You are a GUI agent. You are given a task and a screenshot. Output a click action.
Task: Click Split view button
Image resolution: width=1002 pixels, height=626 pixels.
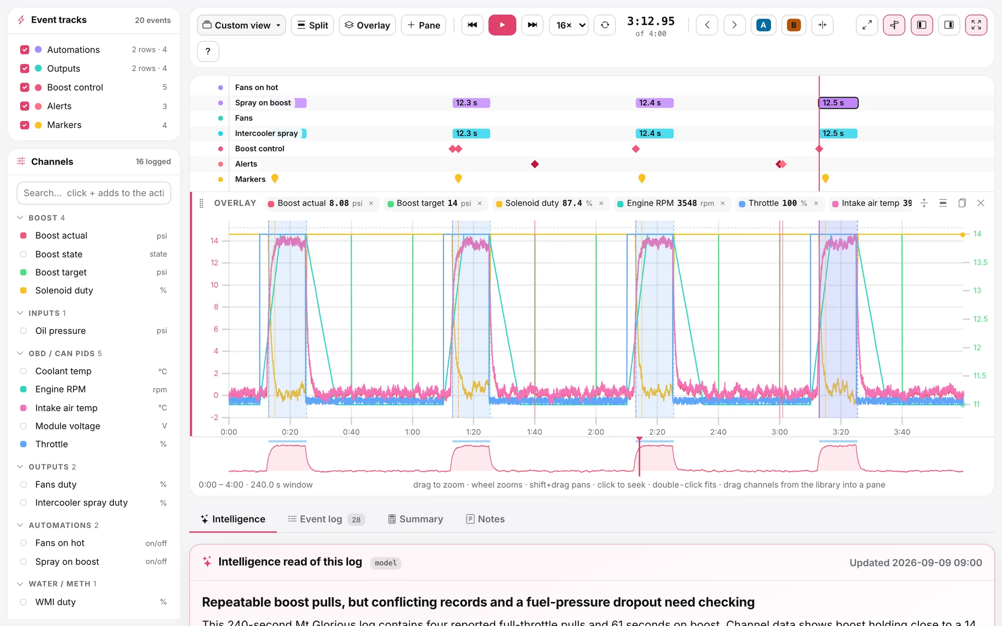[312, 25]
